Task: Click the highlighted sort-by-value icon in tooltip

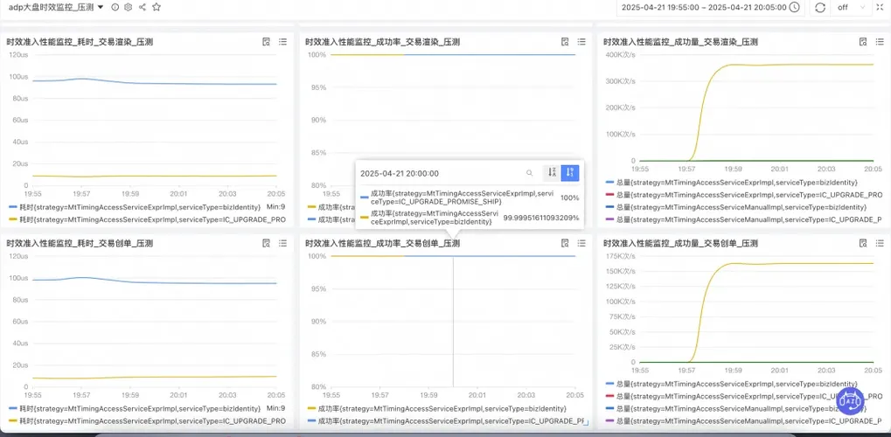Action: click(570, 173)
